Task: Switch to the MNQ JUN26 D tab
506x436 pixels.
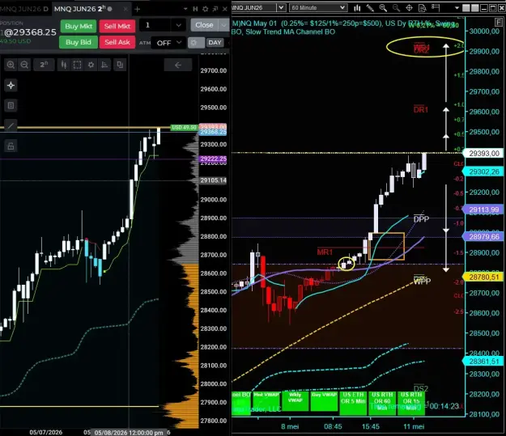Action: [x=24, y=9]
